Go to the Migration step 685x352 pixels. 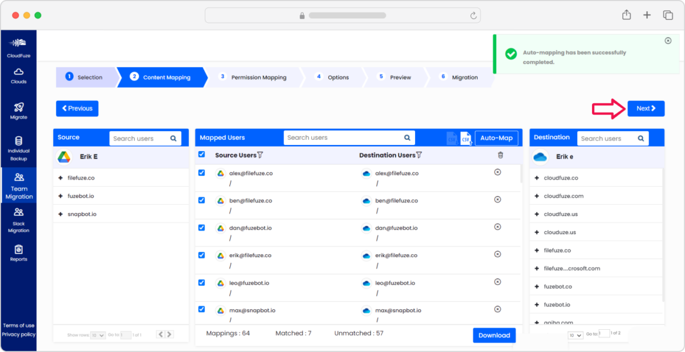[x=460, y=77]
